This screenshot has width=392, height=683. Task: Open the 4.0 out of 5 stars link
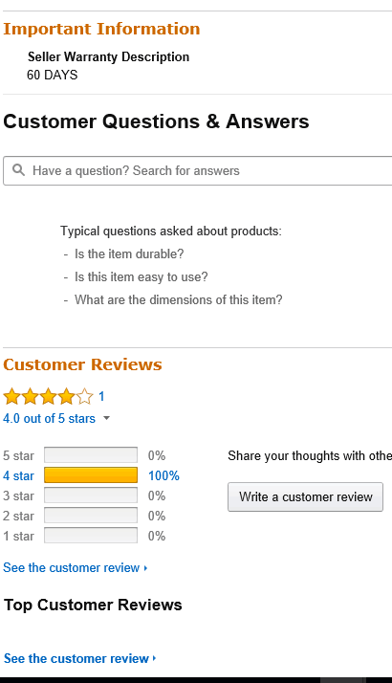click(49, 419)
